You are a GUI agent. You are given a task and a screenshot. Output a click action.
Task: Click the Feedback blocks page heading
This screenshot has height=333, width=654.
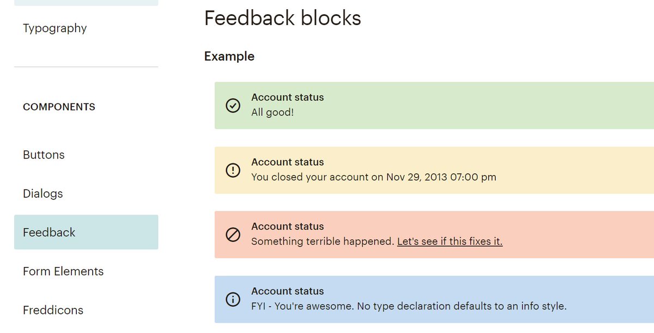tap(282, 18)
